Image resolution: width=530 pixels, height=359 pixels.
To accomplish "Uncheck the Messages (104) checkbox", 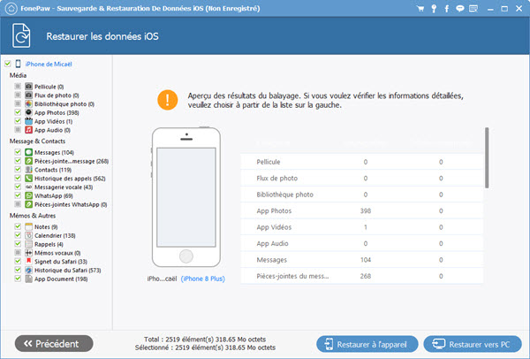I will click(18, 152).
